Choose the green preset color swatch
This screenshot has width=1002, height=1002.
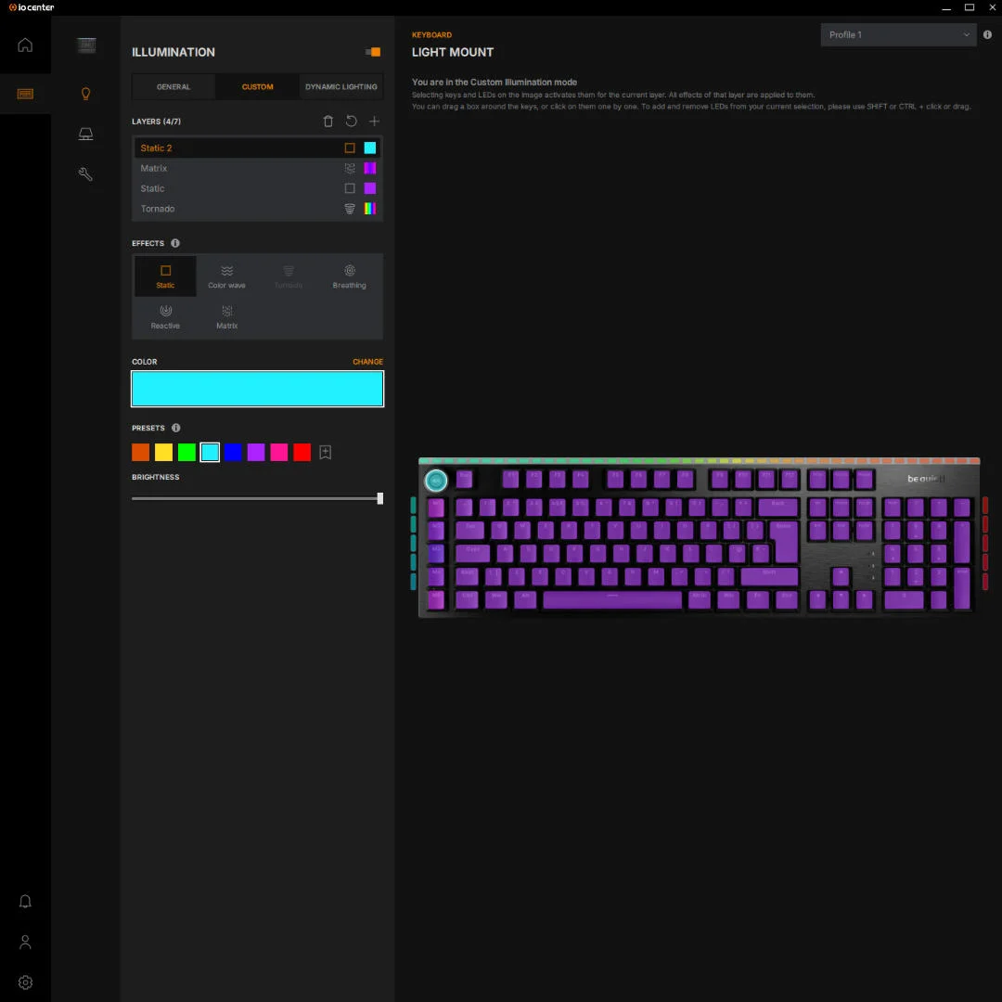[186, 453]
